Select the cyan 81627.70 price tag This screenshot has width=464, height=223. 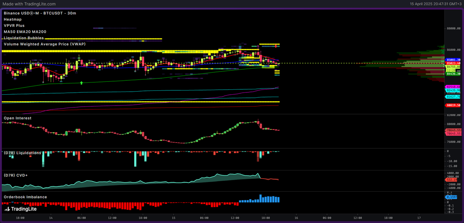pyautogui.click(x=453, y=97)
